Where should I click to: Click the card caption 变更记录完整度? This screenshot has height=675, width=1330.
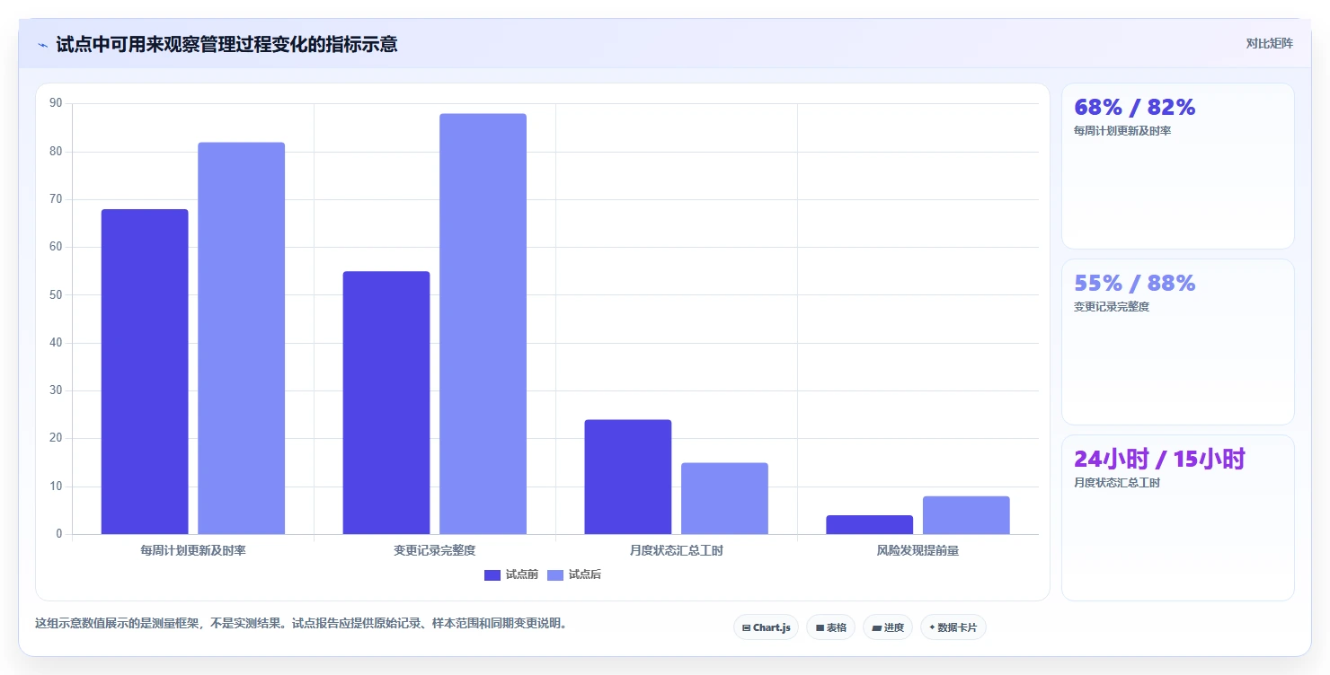tap(1112, 306)
